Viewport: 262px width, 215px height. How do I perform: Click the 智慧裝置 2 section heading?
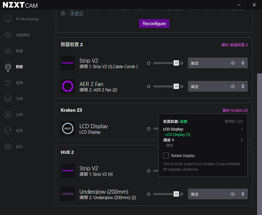(72, 45)
